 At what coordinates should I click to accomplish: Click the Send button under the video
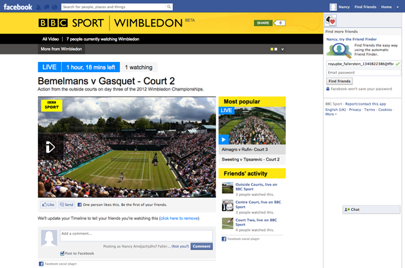click(67, 205)
